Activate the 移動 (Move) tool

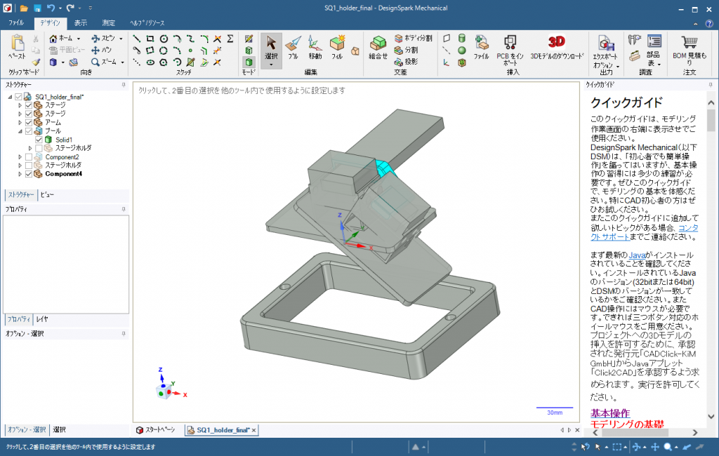315,46
